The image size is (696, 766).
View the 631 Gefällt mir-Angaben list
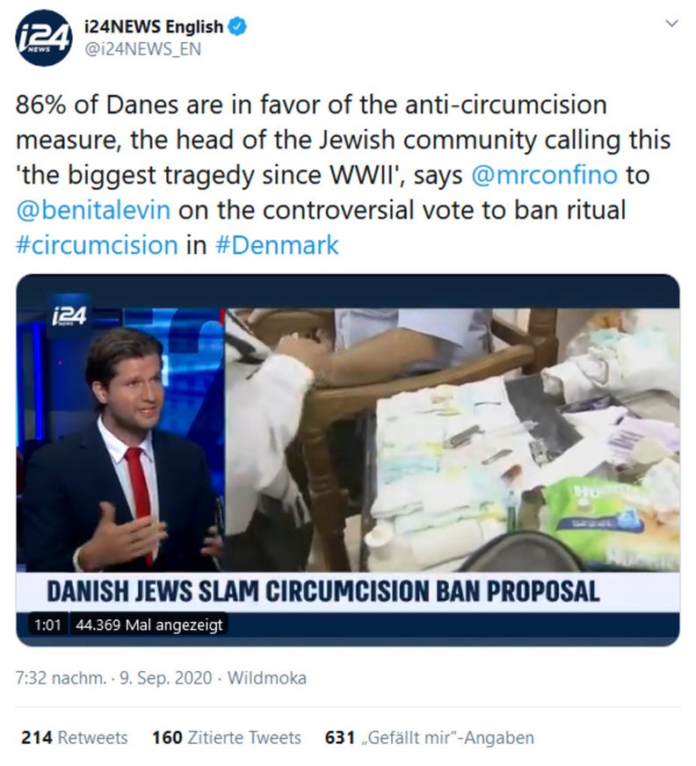click(430, 737)
